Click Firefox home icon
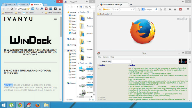 175,9
